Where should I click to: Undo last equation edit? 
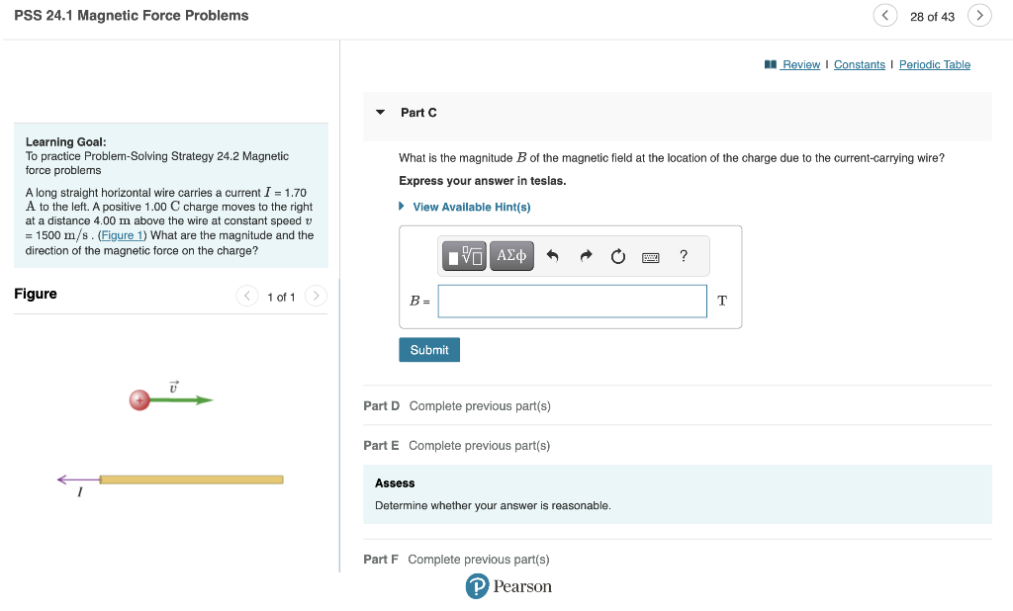pos(554,255)
